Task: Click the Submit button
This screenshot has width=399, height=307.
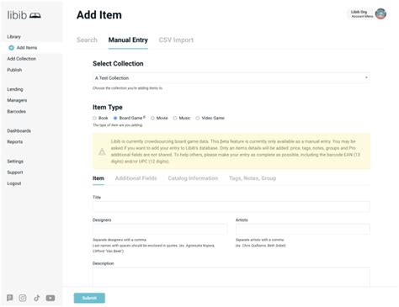Action: click(x=89, y=298)
